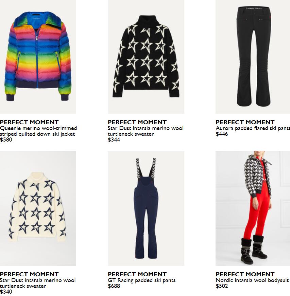Open Star Dust sweater title priced $340

pyautogui.click(x=38, y=283)
